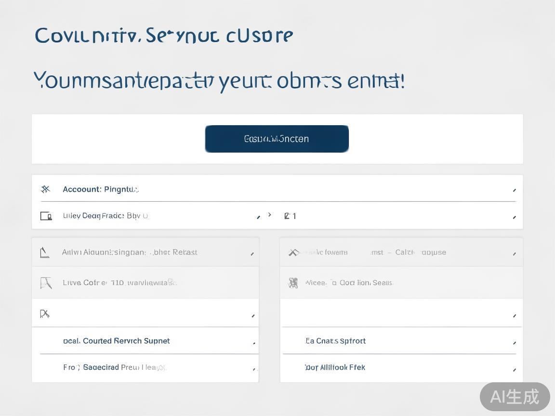Viewport: 555px width, 416px height.
Task: Click the small chevron in the middle of second row
Action: click(269, 215)
